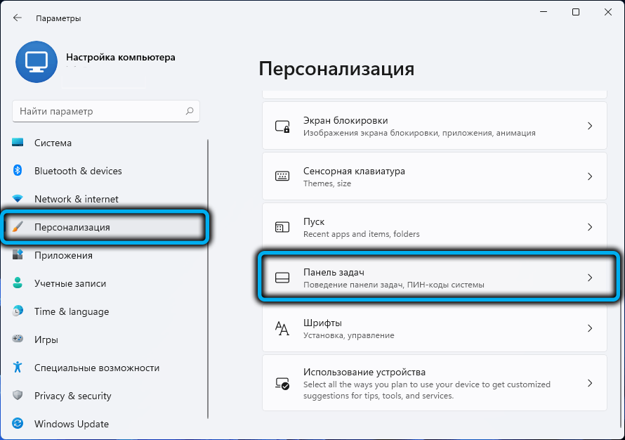Click the Bluetooth icon in the sidebar

(x=17, y=170)
